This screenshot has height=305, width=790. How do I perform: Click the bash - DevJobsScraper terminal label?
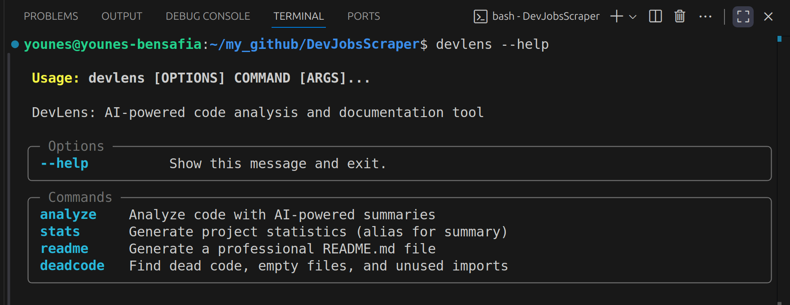click(x=545, y=16)
